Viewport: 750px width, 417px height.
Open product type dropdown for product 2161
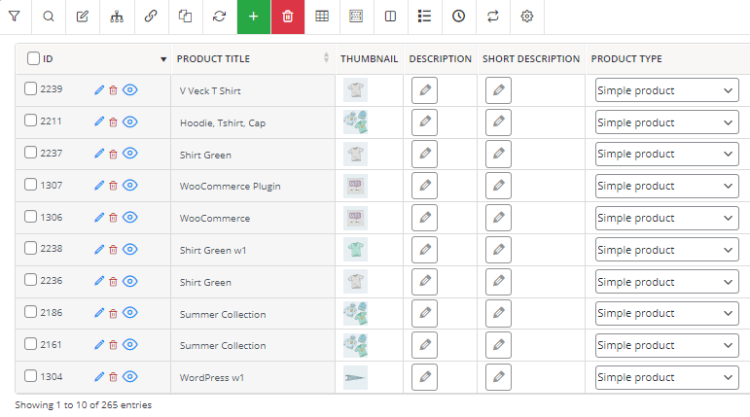click(x=666, y=345)
